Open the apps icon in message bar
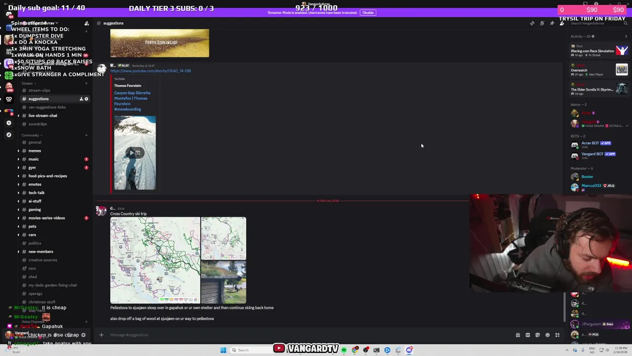 click(x=557, y=335)
